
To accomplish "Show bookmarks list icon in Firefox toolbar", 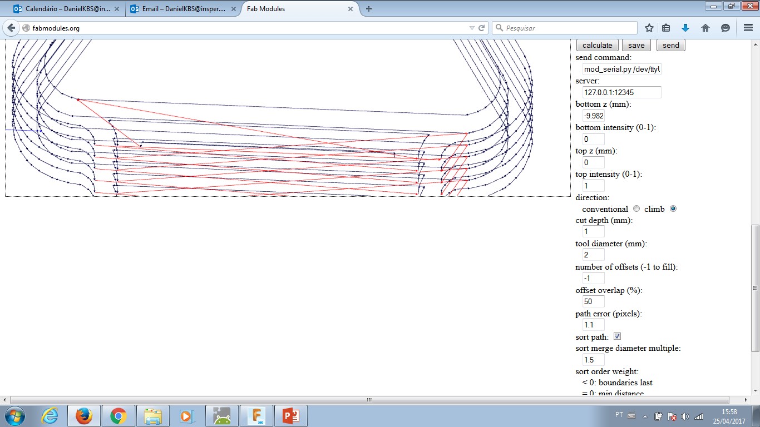I will click(x=667, y=28).
